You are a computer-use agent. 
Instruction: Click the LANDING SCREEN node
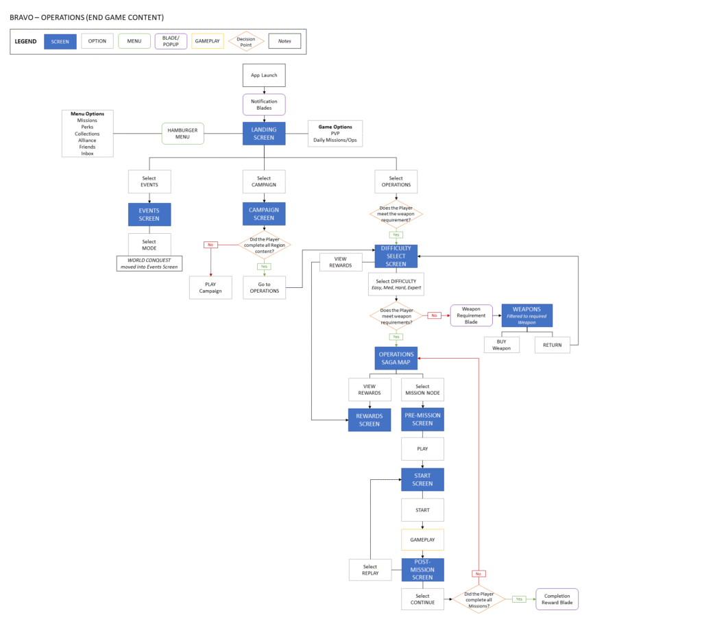coord(264,134)
